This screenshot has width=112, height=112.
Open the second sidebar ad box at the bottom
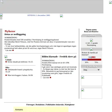(x=92, y=93)
